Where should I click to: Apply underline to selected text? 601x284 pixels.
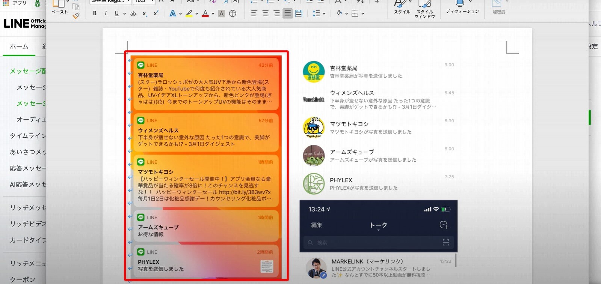pyautogui.click(x=116, y=14)
